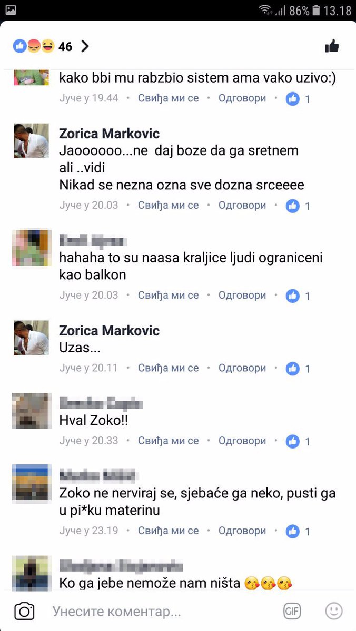Reply to the 23.19 comment using Одговори
This screenshot has height=631, width=356.
[x=242, y=531]
